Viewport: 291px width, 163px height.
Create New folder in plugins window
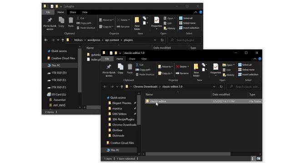pyautogui.click(x=137, y=24)
